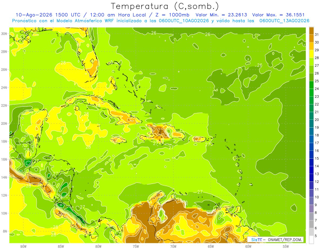
Task: Click the color legend value "29"
Action: [317, 50]
